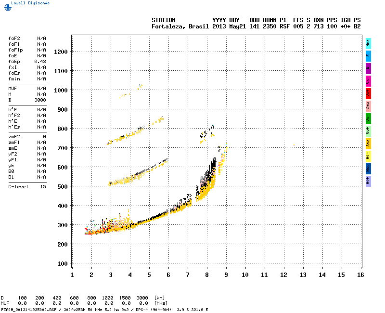Click the AXN value '713'
Viewport: 385px width, 313px height.
(x=319, y=26)
